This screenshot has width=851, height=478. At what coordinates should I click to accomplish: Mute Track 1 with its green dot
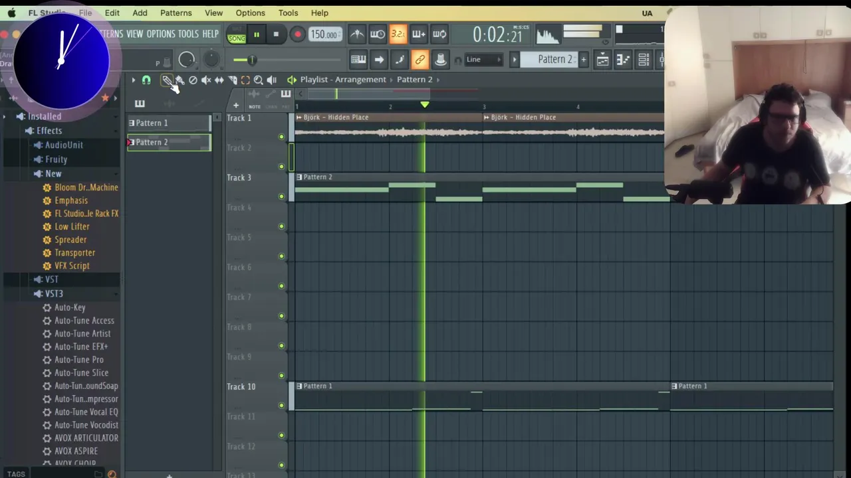point(281,137)
